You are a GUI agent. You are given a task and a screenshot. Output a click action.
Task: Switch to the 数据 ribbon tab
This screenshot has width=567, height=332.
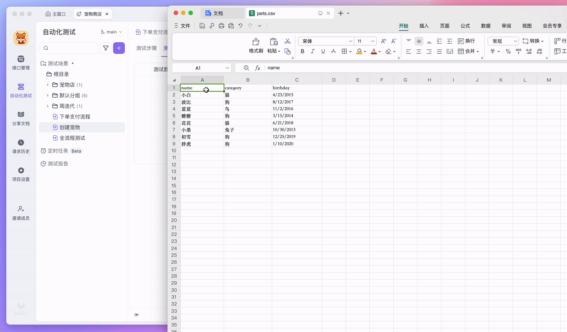[x=486, y=26]
